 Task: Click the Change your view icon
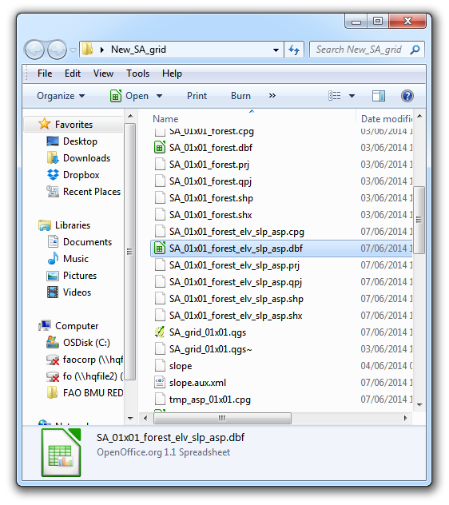(334, 96)
